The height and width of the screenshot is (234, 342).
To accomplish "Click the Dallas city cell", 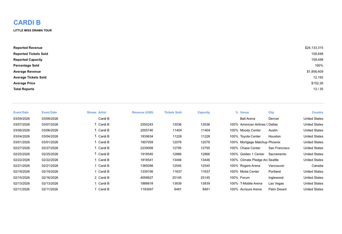I will click(x=273, y=124).
